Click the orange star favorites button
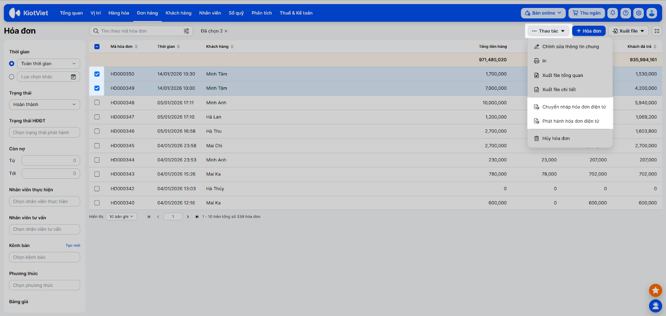 655,290
